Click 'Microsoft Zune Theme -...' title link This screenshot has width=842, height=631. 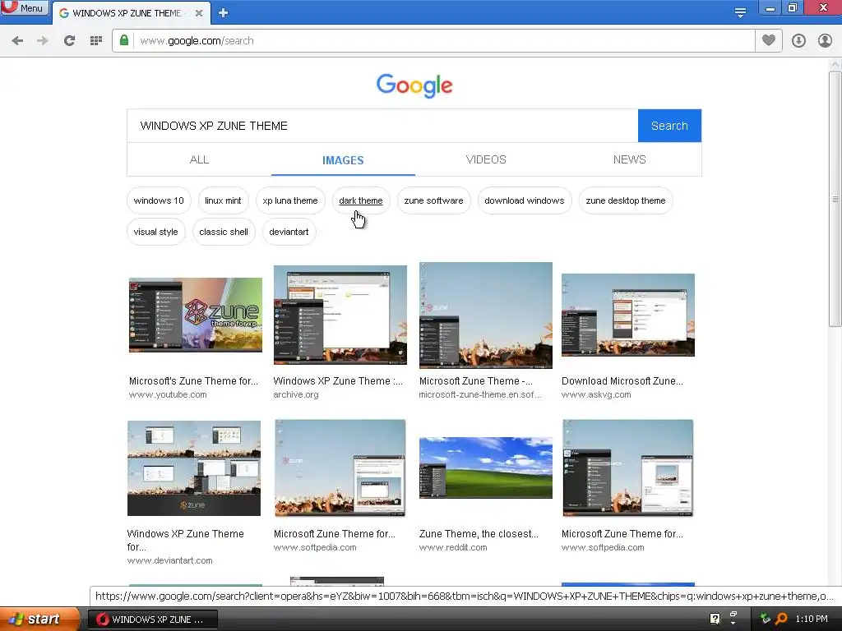coord(476,381)
